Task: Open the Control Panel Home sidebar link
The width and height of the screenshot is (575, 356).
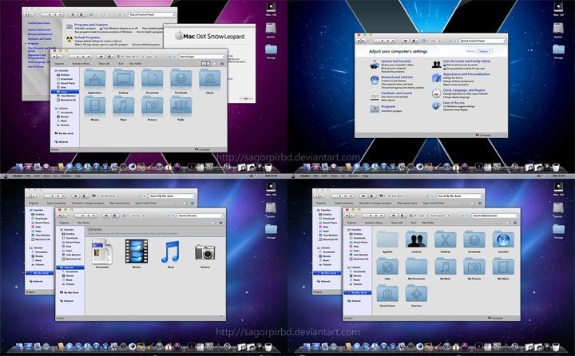Action: pyautogui.click(x=39, y=23)
